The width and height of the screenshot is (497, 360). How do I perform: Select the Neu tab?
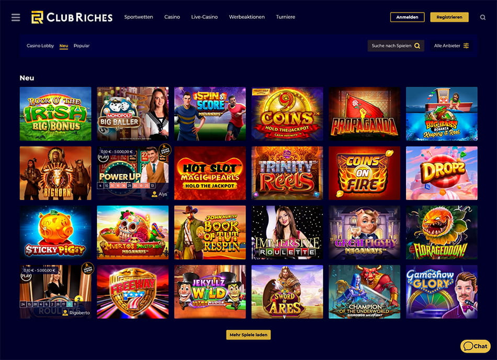(x=64, y=45)
